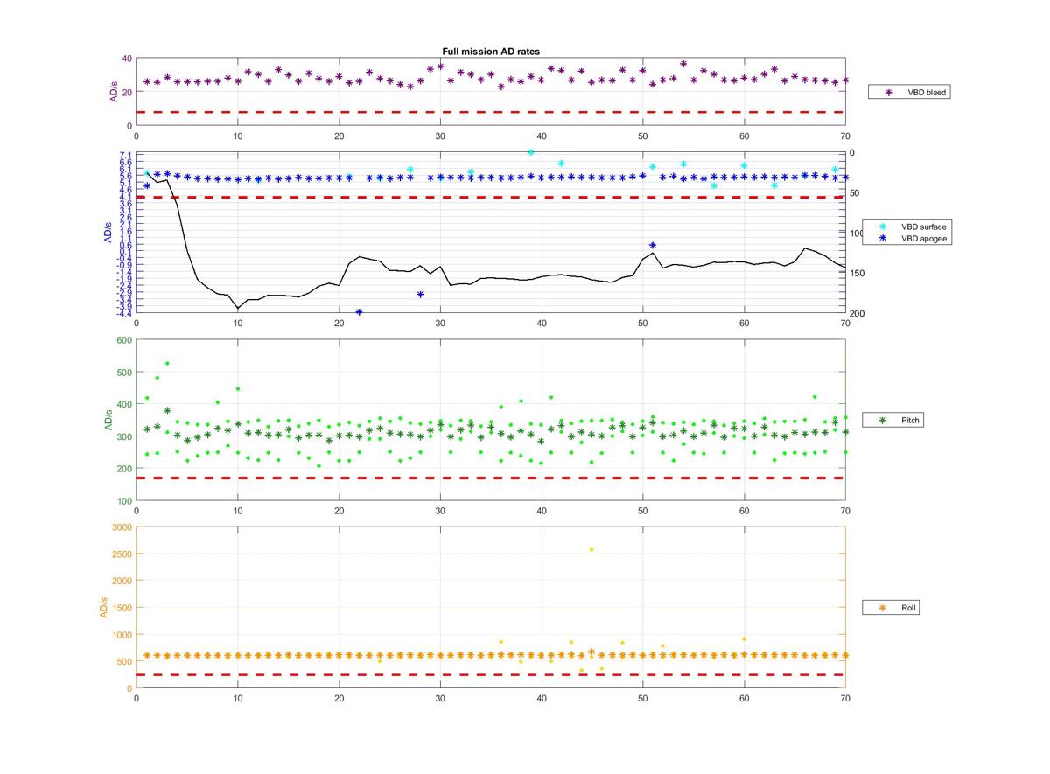Click the "3000" tick label on Roll axis

122,527
